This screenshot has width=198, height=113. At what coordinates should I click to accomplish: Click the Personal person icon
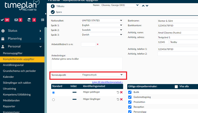tap(3, 47)
